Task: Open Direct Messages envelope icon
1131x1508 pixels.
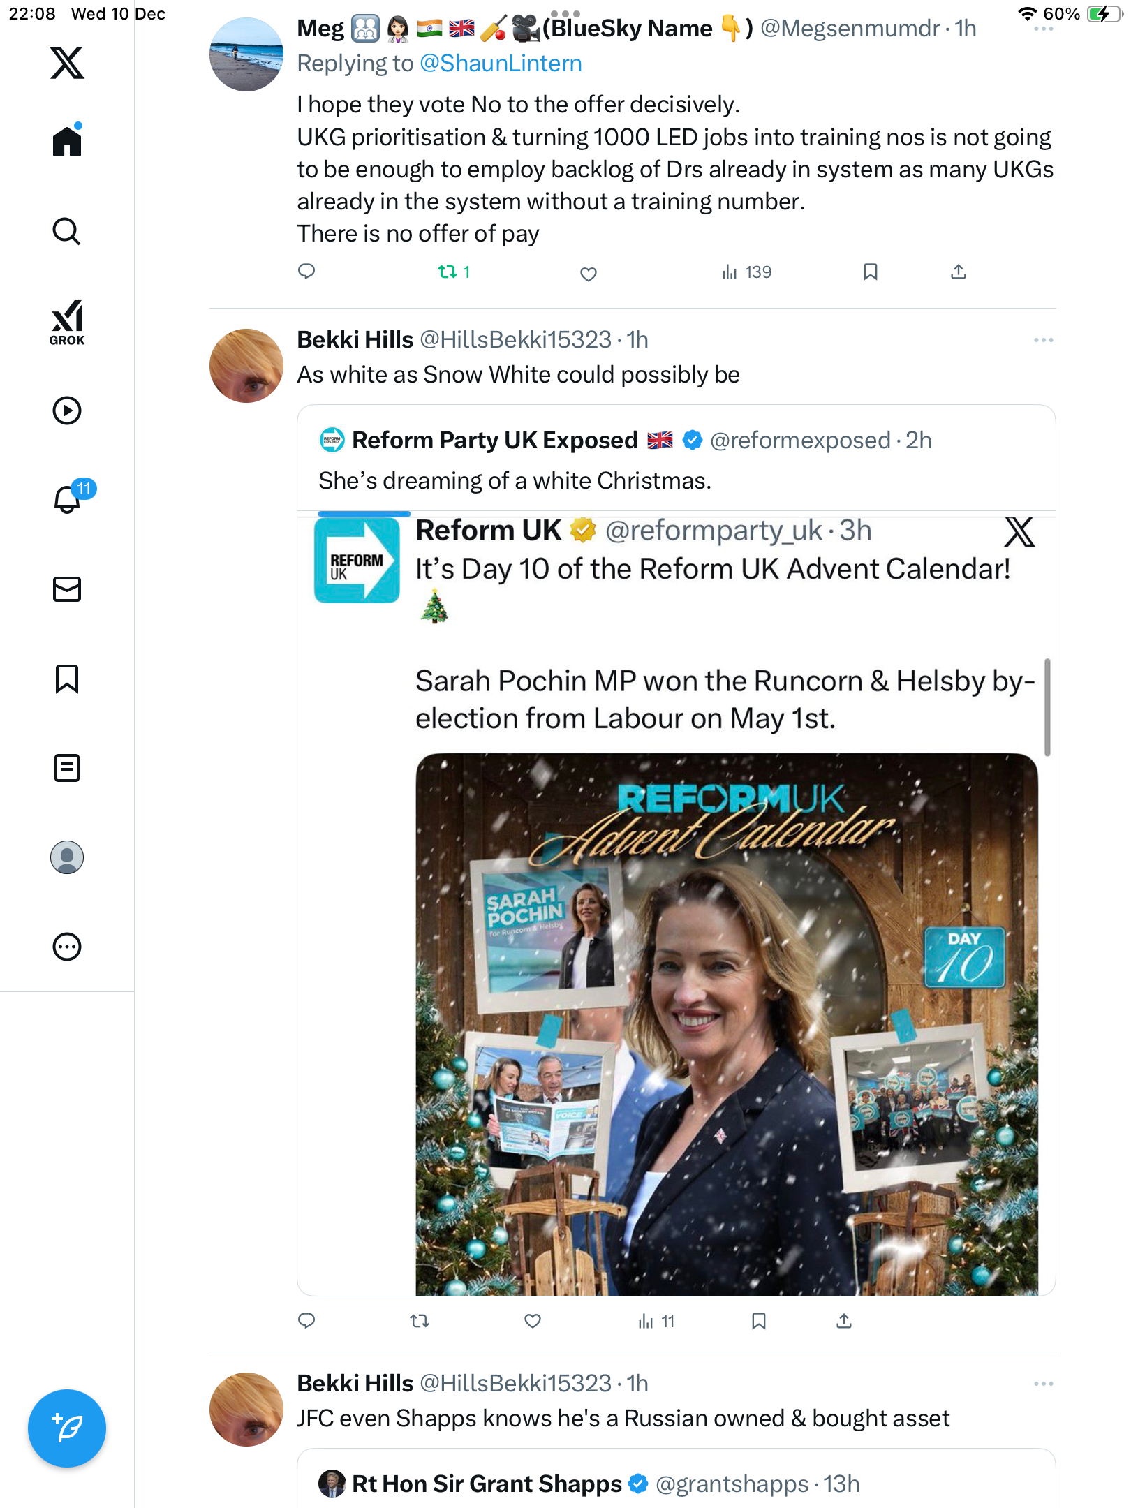Action: tap(67, 589)
